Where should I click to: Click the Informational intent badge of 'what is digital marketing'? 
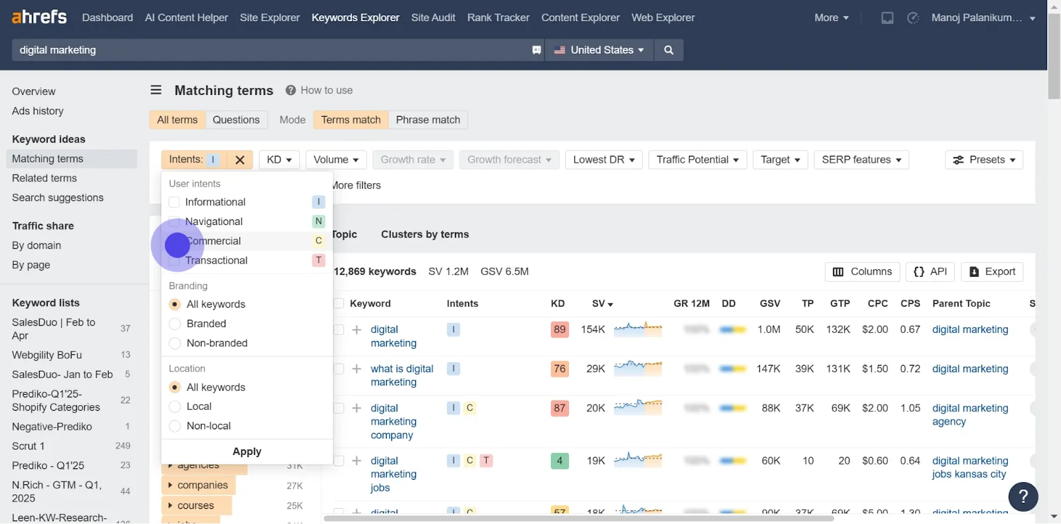click(x=454, y=369)
